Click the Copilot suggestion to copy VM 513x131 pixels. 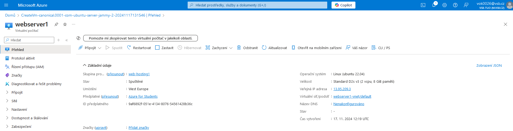(x=140, y=38)
